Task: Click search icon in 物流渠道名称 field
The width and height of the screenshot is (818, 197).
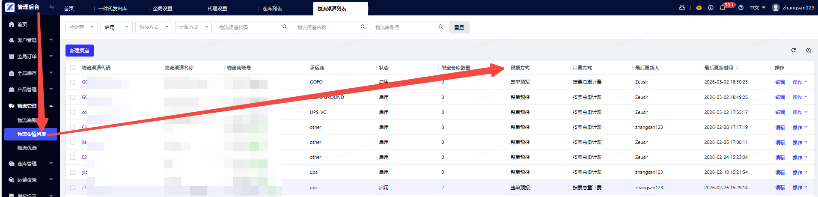Action: tap(363, 27)
